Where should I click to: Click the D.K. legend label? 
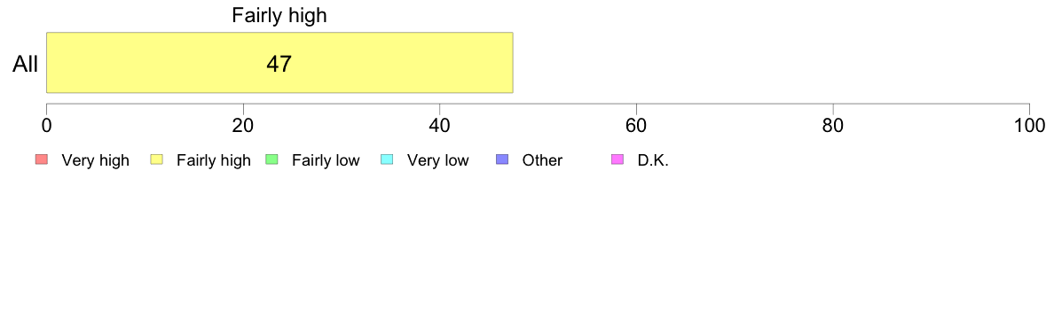[653, 160]
